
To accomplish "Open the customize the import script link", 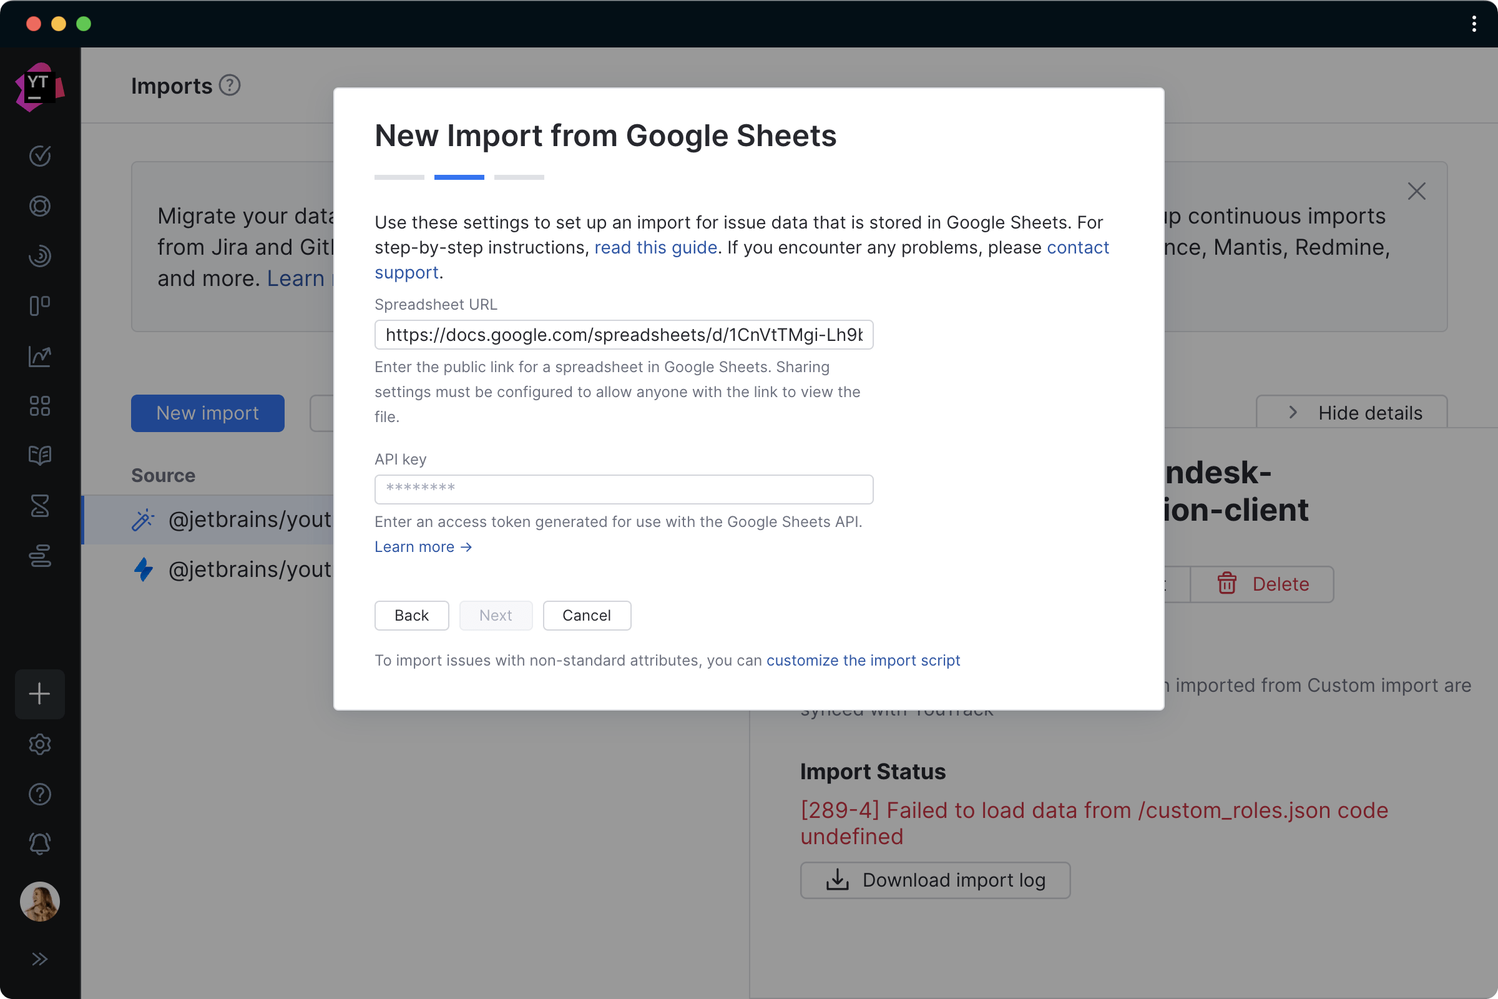I will tap(863, 661).
